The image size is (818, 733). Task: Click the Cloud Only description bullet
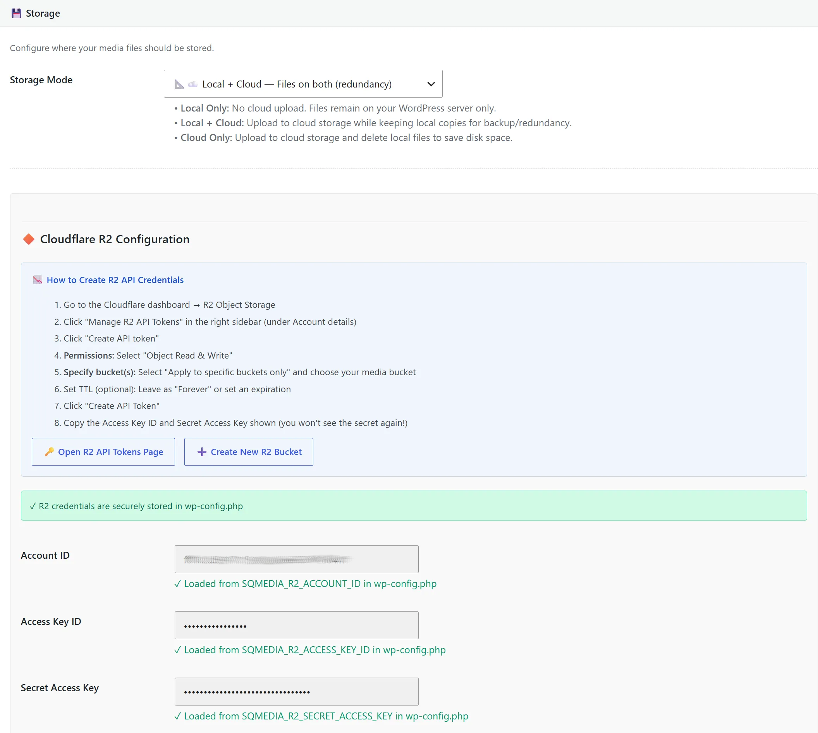[x=343, y=138]
